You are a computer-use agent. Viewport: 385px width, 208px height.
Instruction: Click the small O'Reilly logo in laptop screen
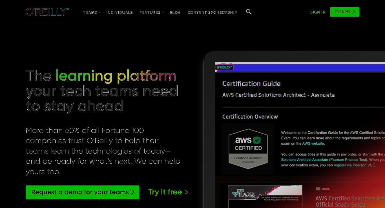point(224,67)
